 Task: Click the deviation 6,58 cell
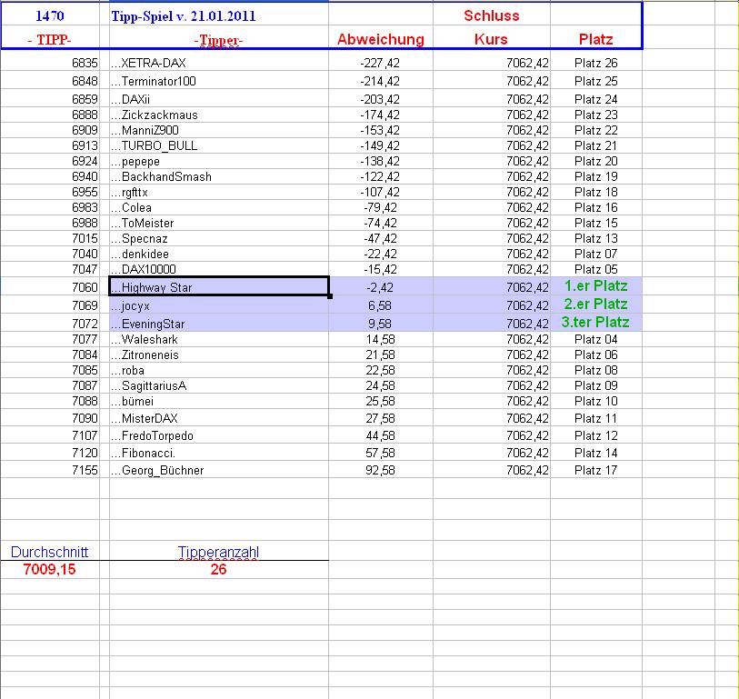coord(380,305)
